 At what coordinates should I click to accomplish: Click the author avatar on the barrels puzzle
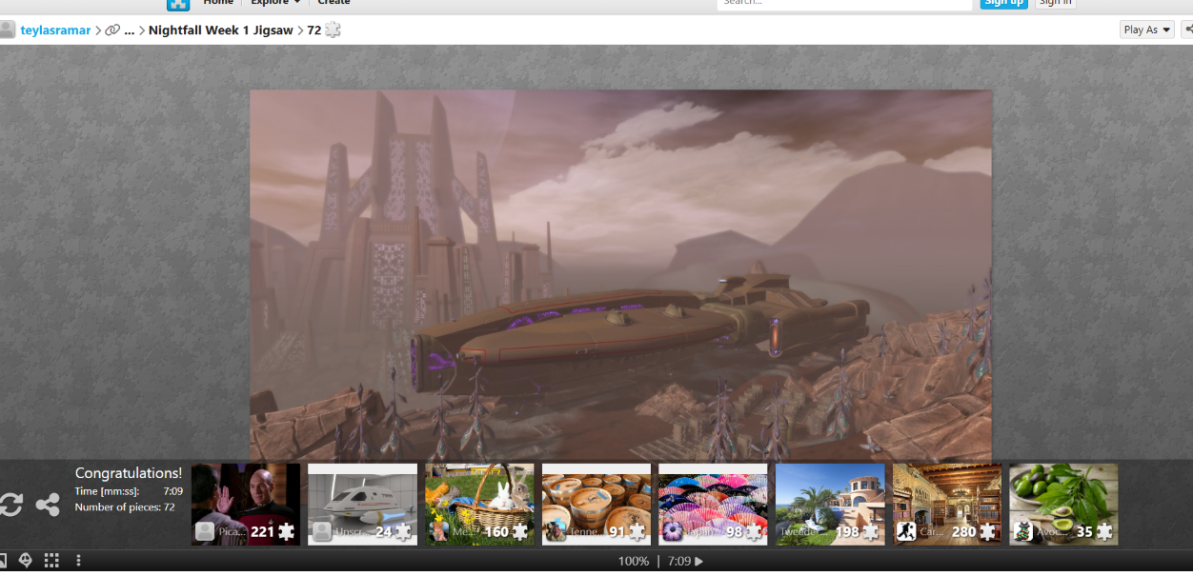pos(556,532)
